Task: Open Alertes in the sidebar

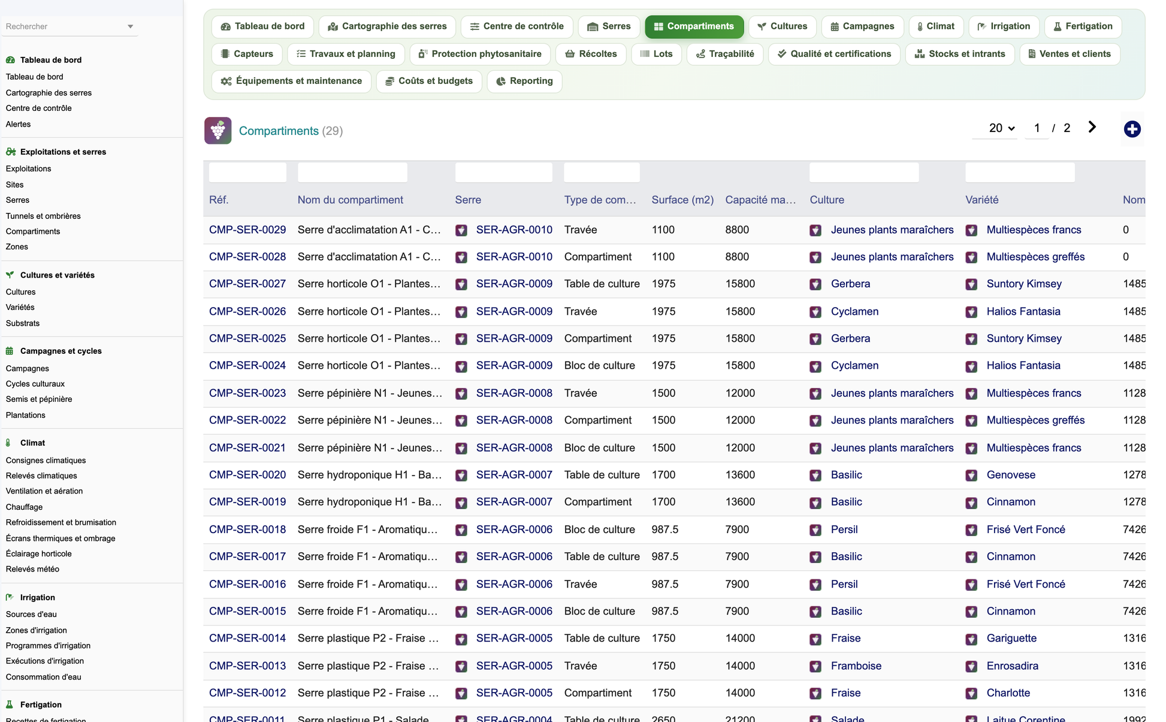Action: (18, 124)
